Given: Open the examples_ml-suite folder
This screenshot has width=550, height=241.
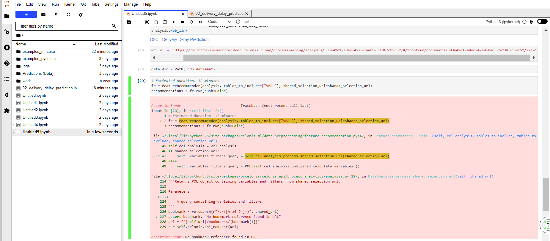Looking at the screenshot, I should tap(67, 51).
